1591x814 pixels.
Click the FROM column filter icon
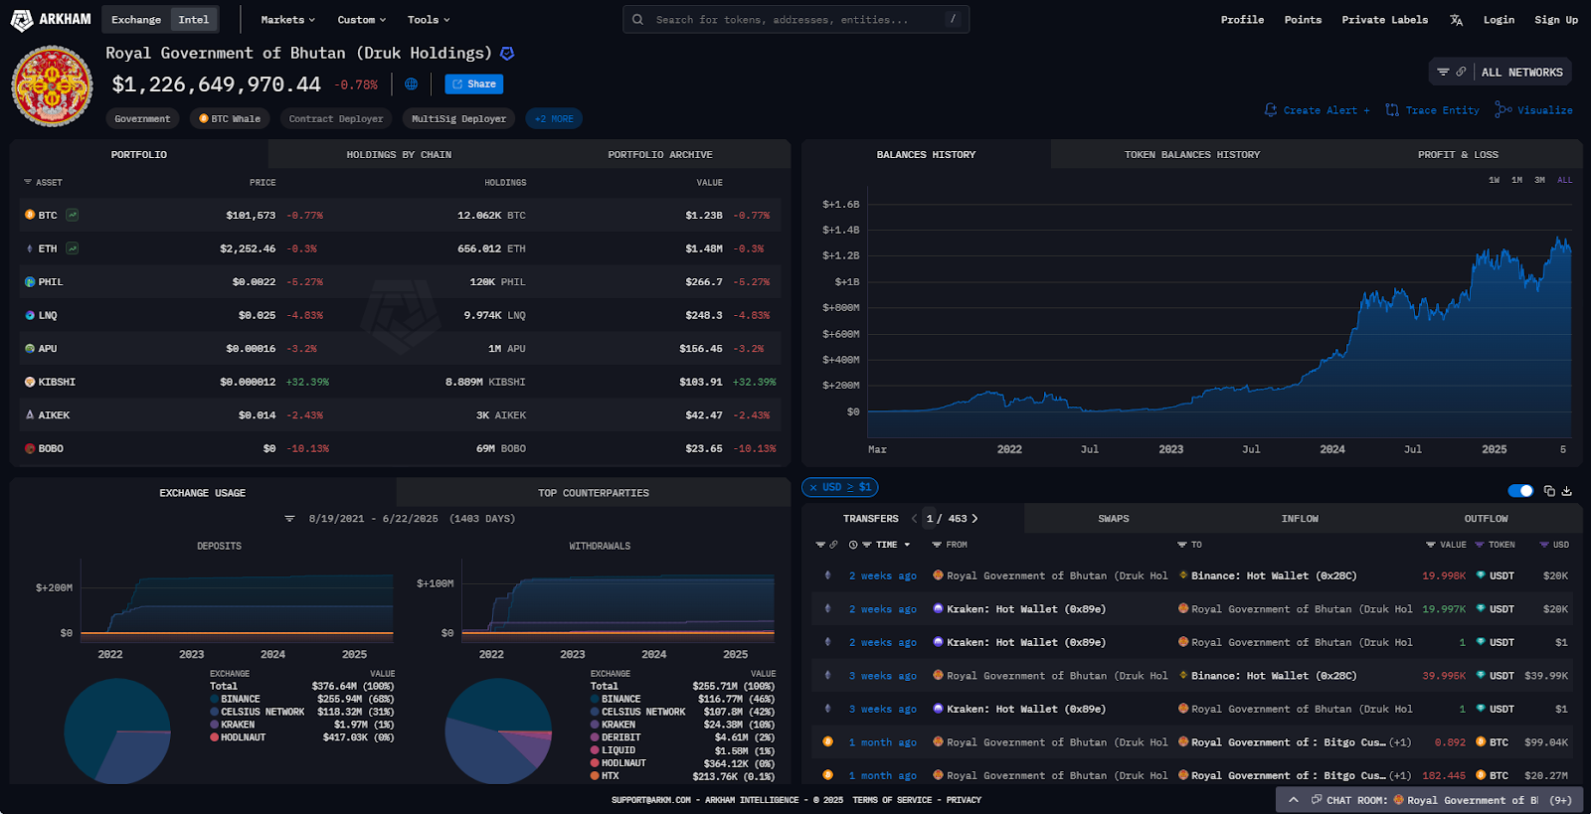click(937, 545)
